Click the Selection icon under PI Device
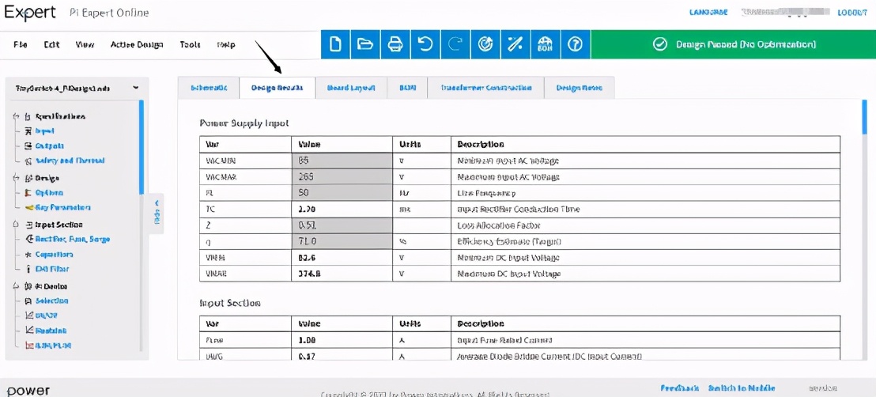This screenshot has height=397, width=876. click(x=28, y=301)
